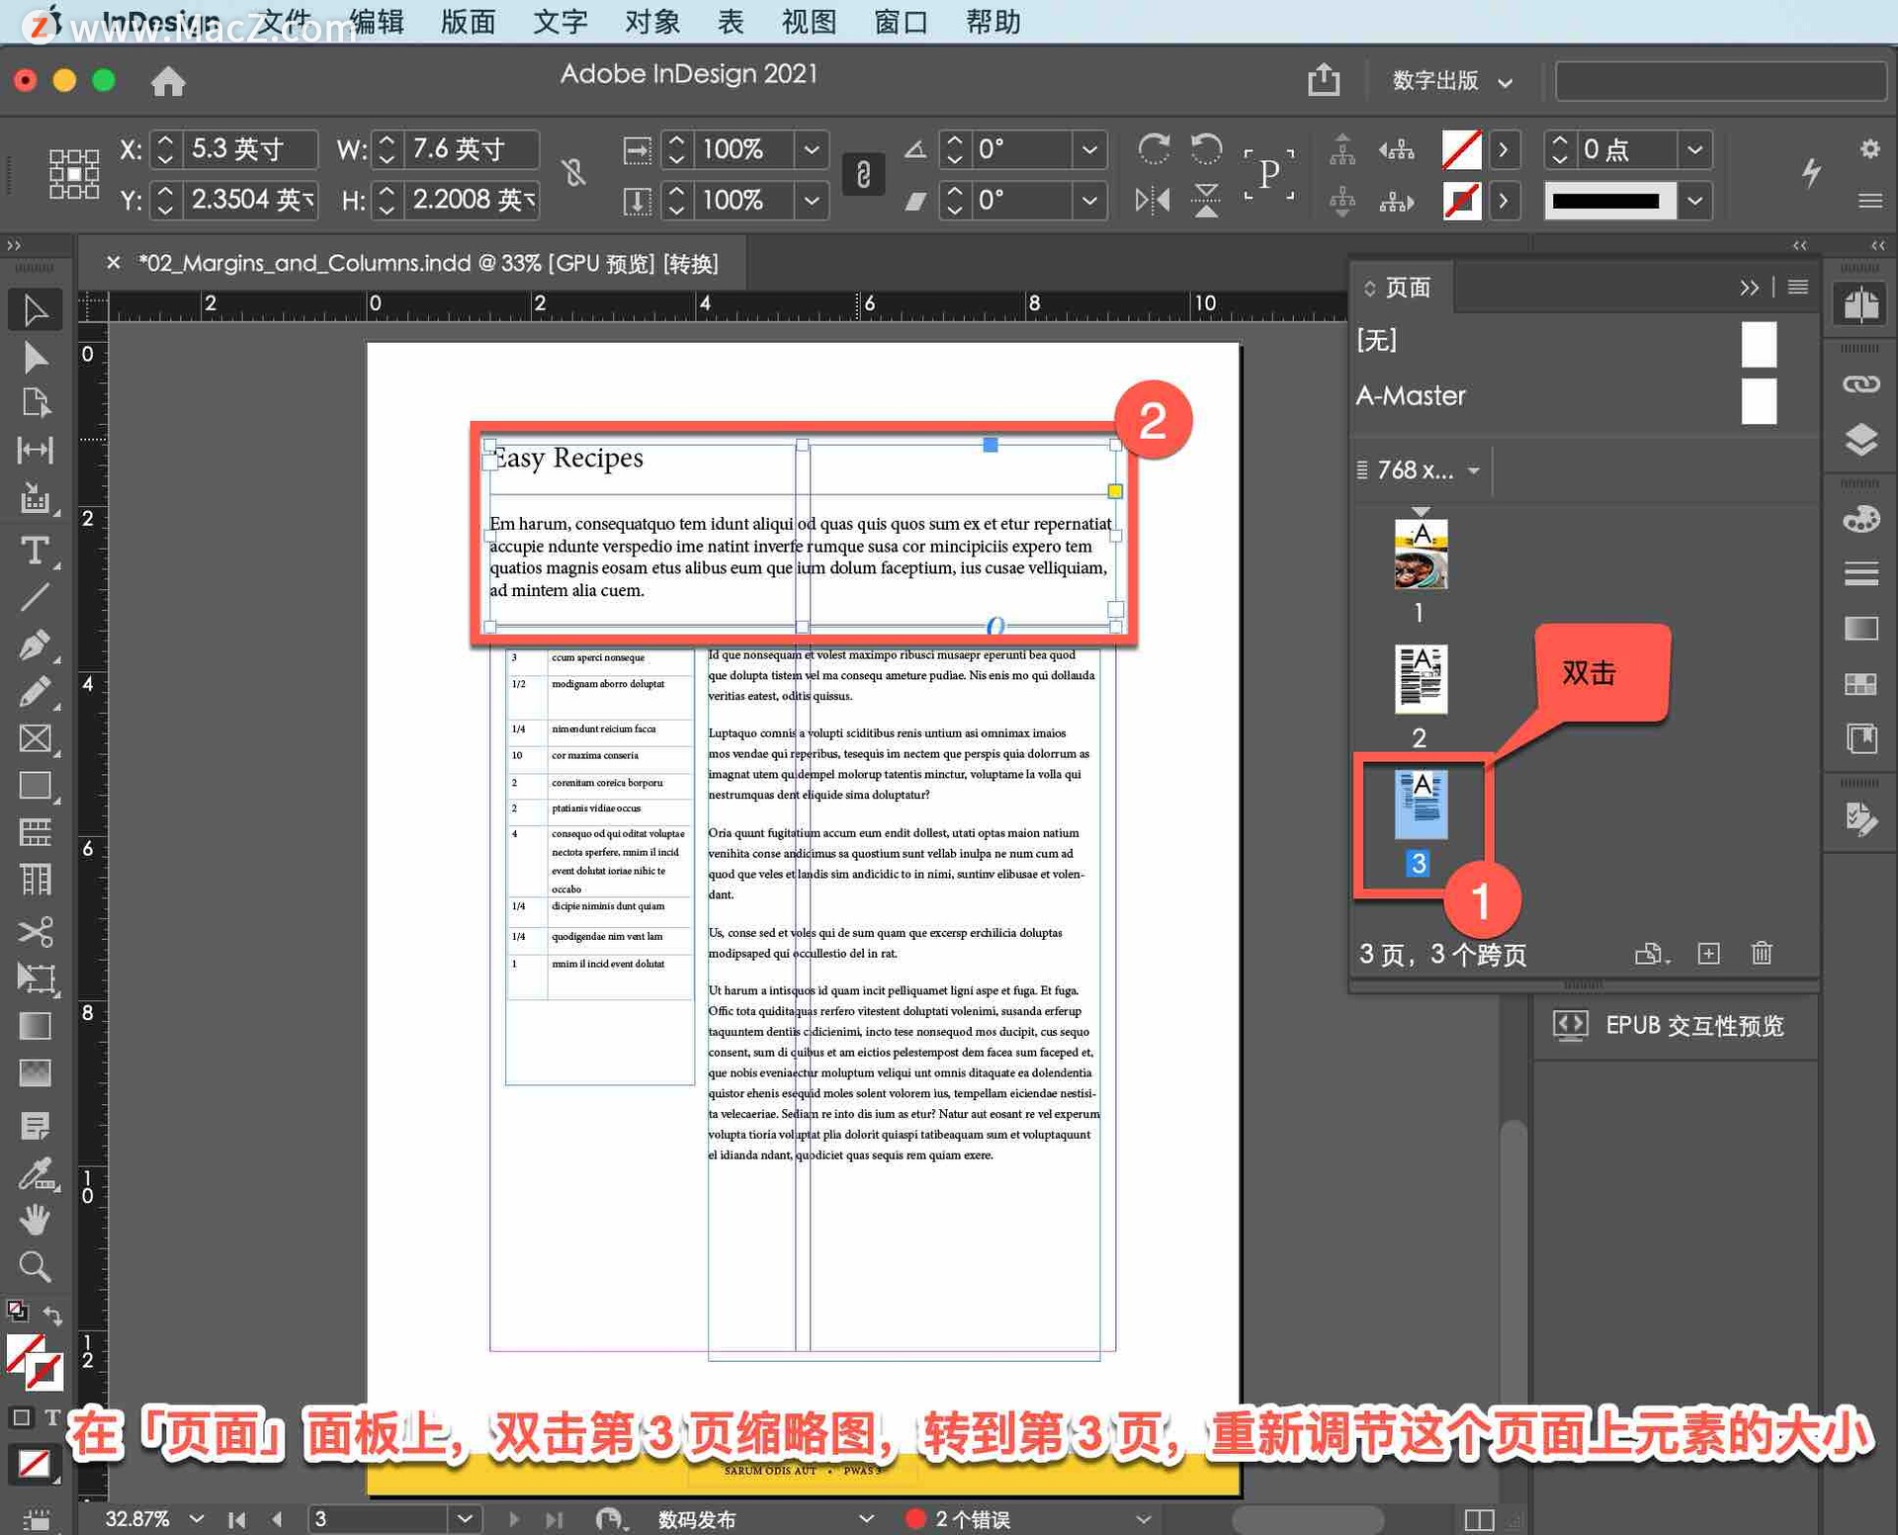1898x1535 pixels.
Task: Select the Zoom magnifier tool
Action: [35, 1267]
